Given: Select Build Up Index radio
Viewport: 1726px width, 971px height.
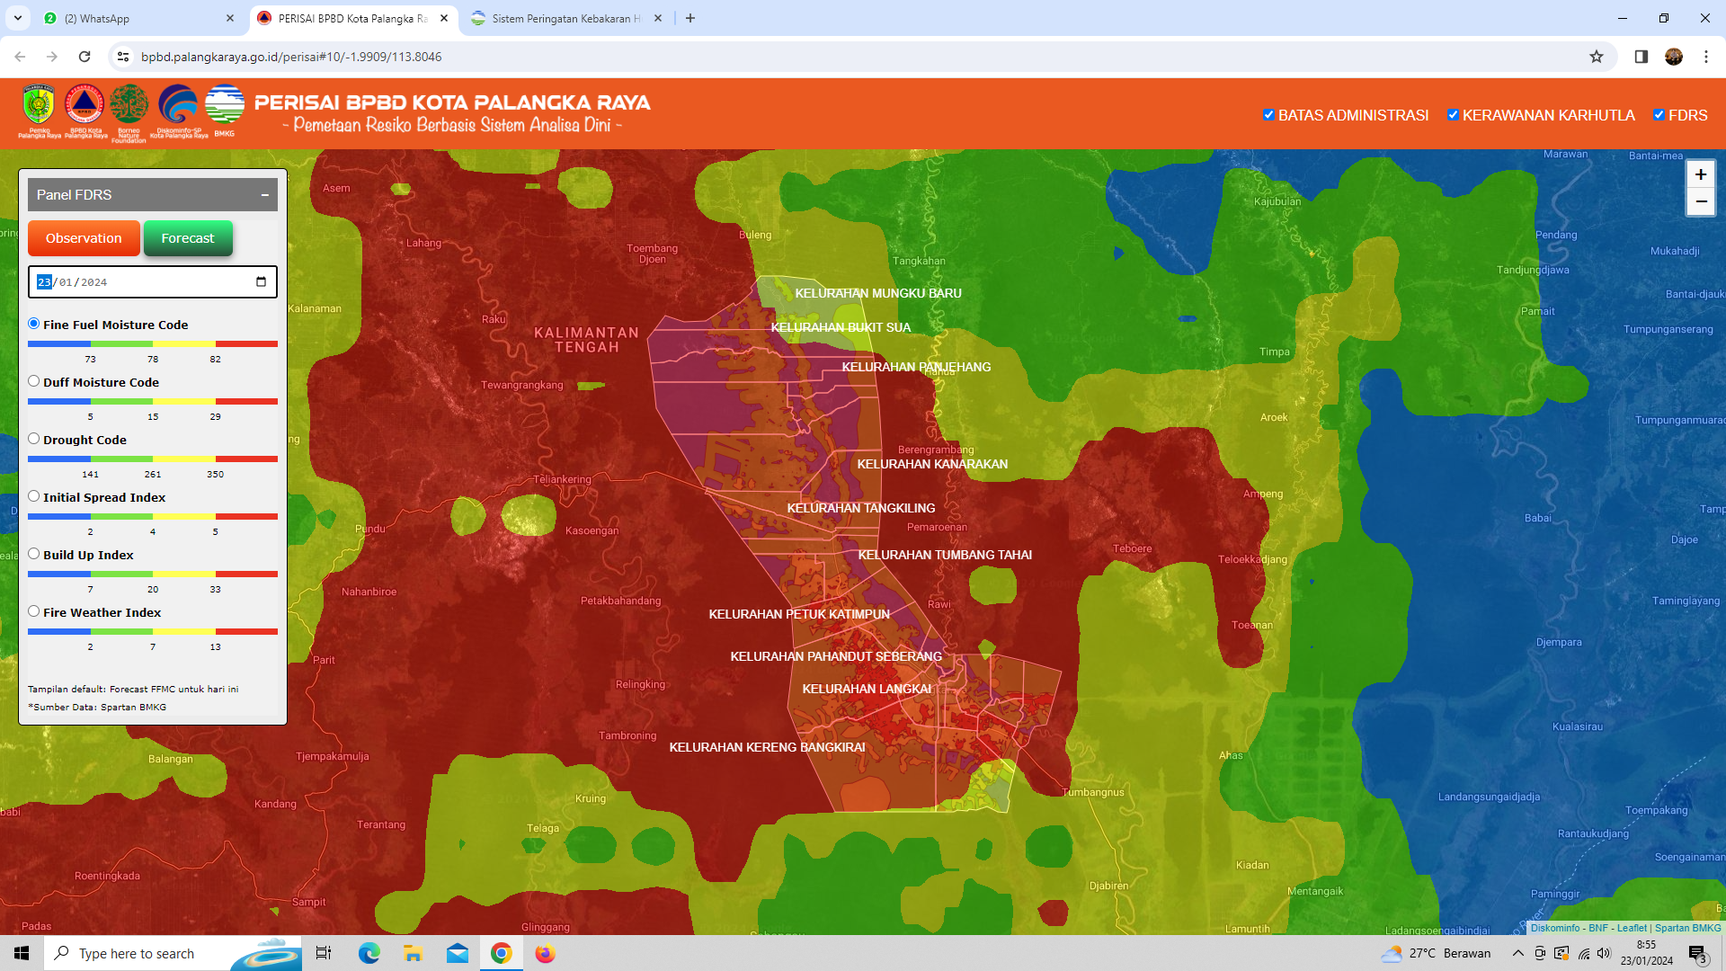Looking at the screenshot, I should pyautogui.click(x=33, y=554).
